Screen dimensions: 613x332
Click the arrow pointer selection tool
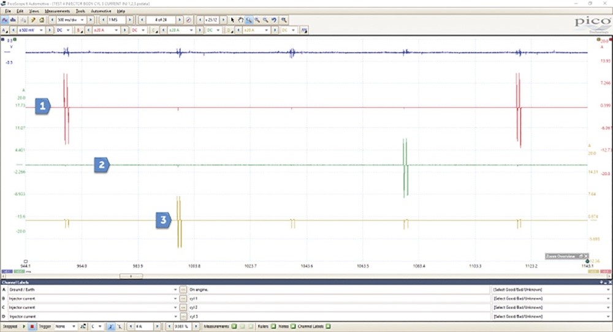(233, 20)
